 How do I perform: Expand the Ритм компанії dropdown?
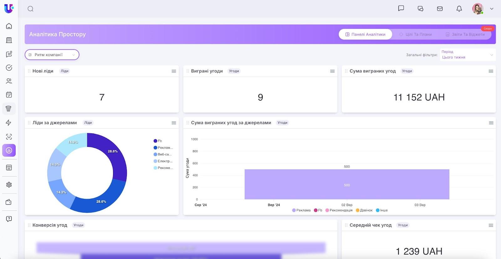coord(52,55)
